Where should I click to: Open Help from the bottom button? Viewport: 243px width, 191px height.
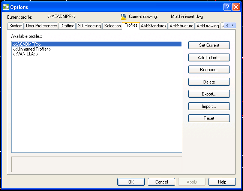[222, 182]
